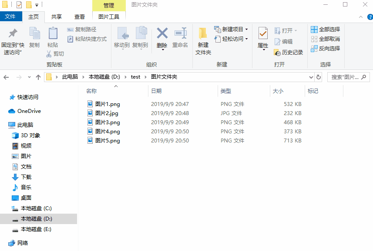Open 3D 对象 folder in the sidebar
Image resolution: width=373 pixels, height=251 pixels.
[x=26, y=135]
